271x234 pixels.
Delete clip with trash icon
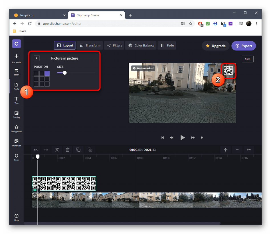68,150
